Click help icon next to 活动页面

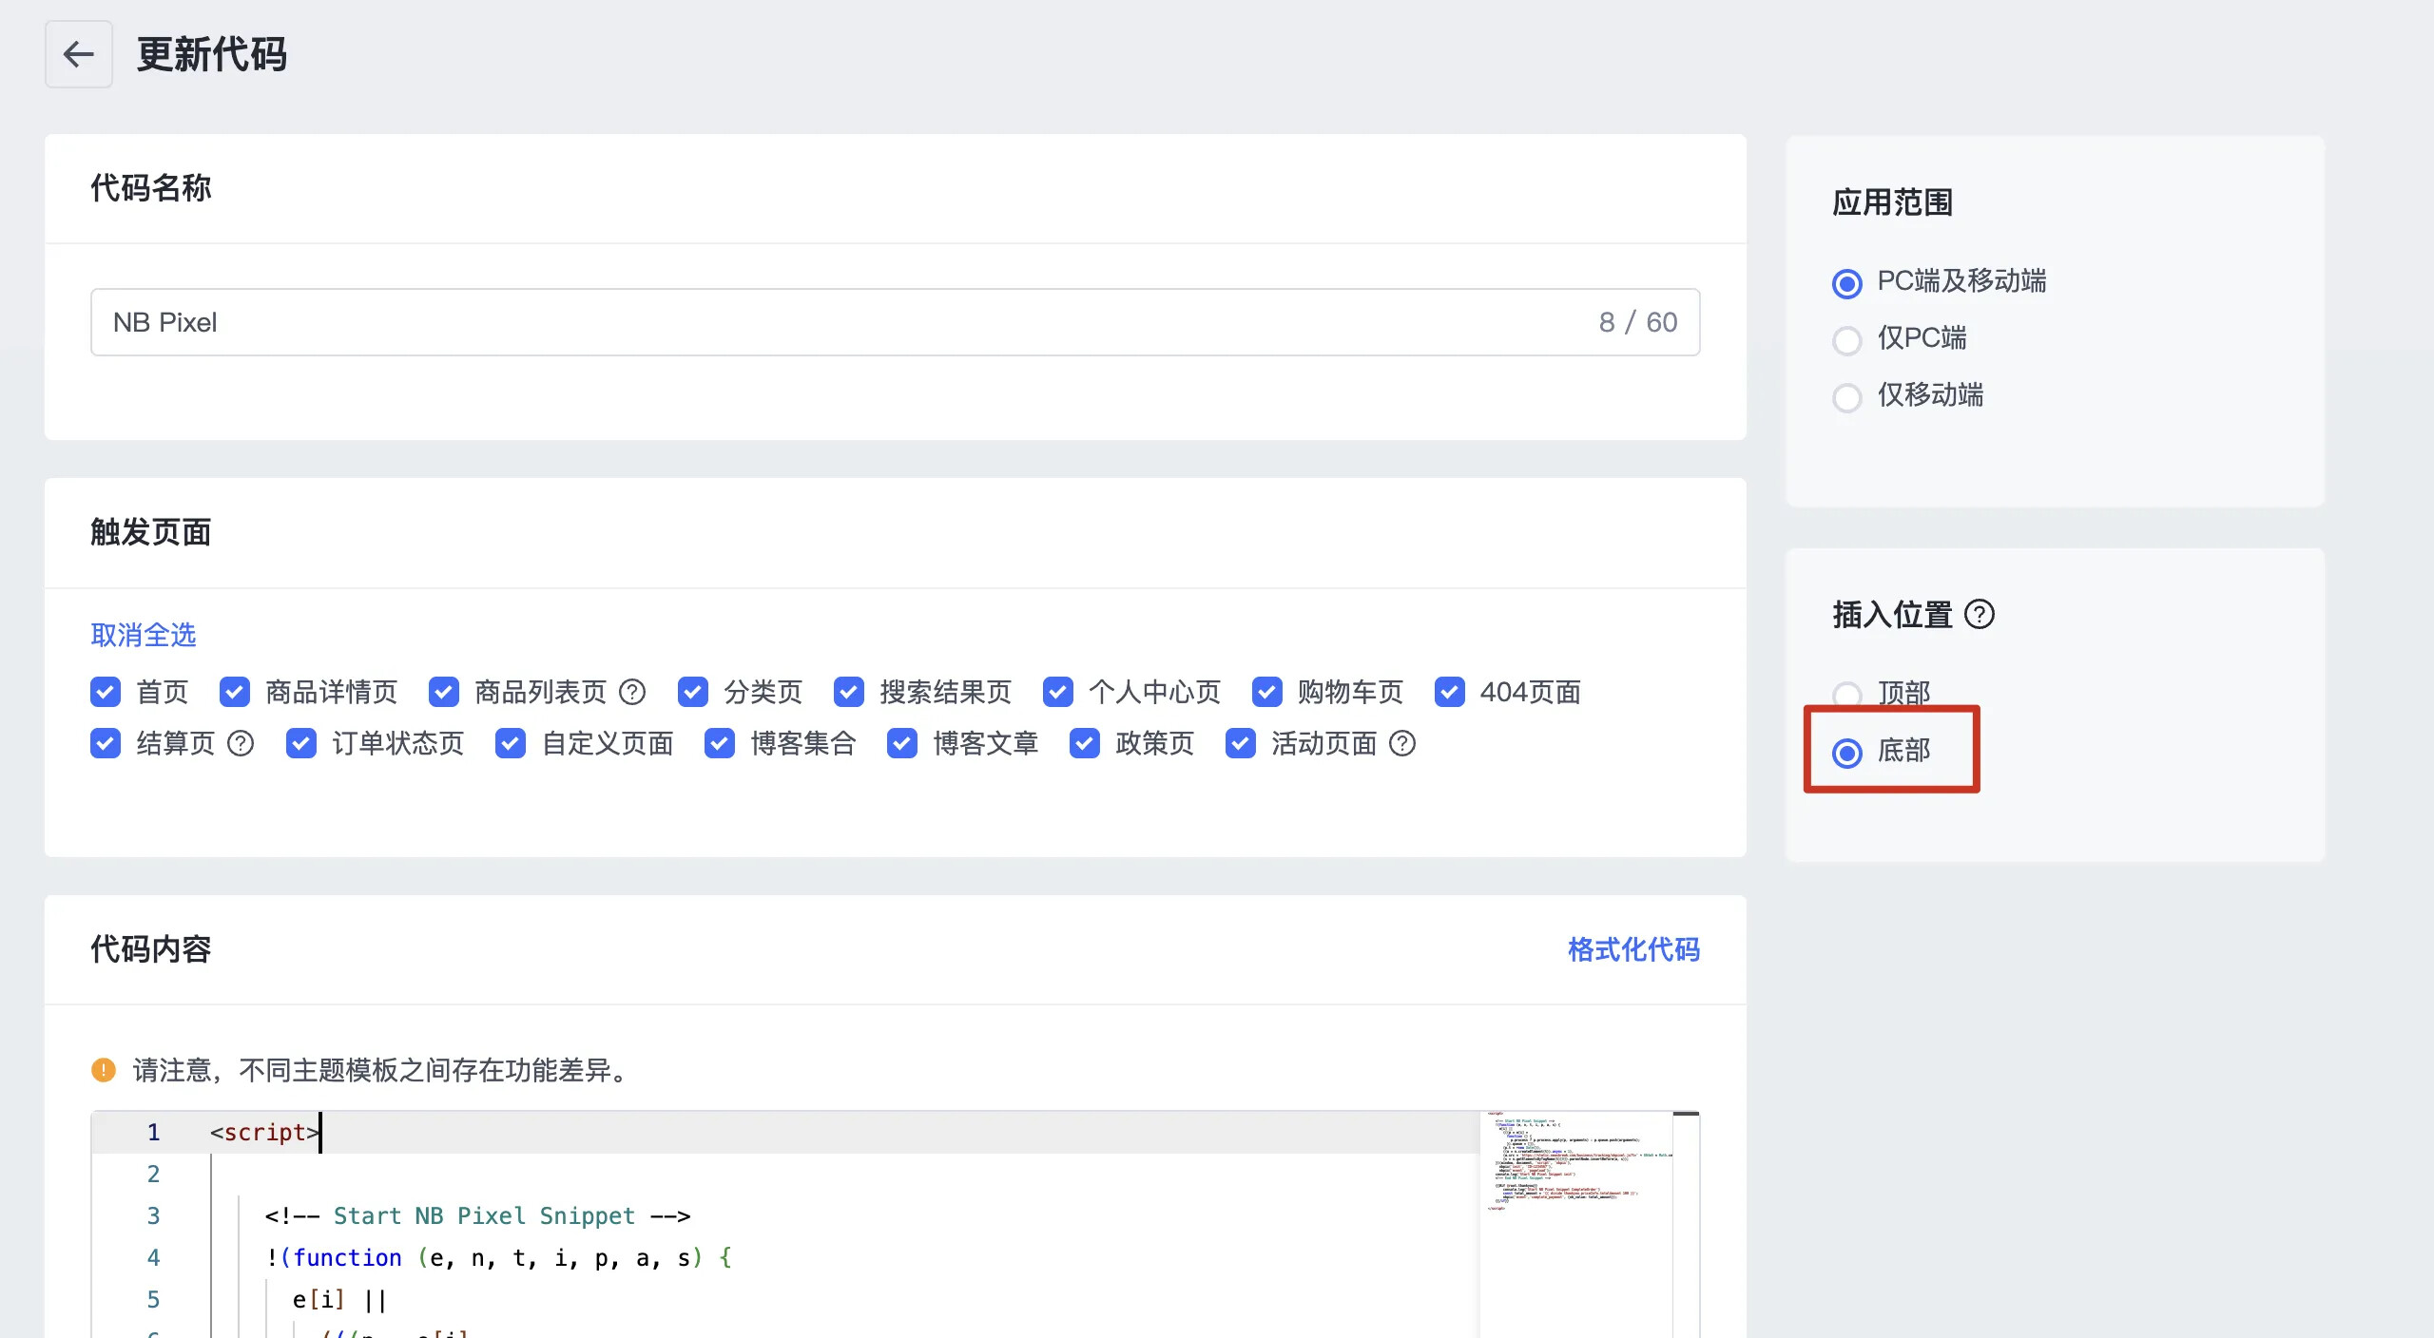[1402, 743]
